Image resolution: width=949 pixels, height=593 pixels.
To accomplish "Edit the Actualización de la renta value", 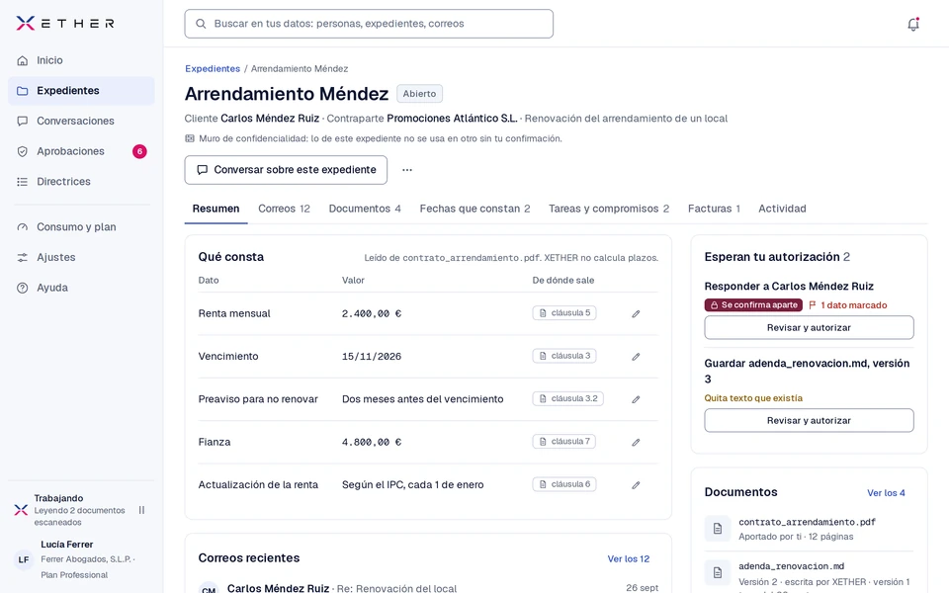I will point(636,485).
